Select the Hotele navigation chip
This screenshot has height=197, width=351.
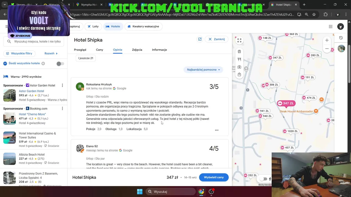coord(113,27)
